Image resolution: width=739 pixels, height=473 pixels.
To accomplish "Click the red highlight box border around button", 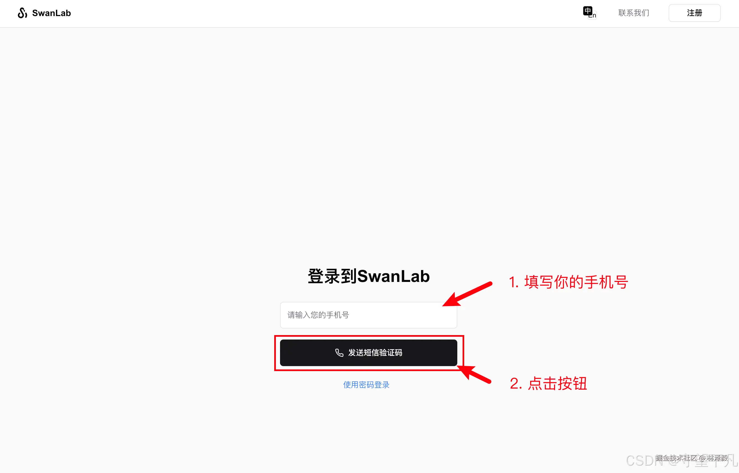I will [x=369, y=336].
